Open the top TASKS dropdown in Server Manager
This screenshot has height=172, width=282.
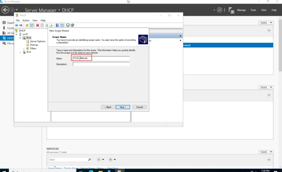click(x=266, y=22)
